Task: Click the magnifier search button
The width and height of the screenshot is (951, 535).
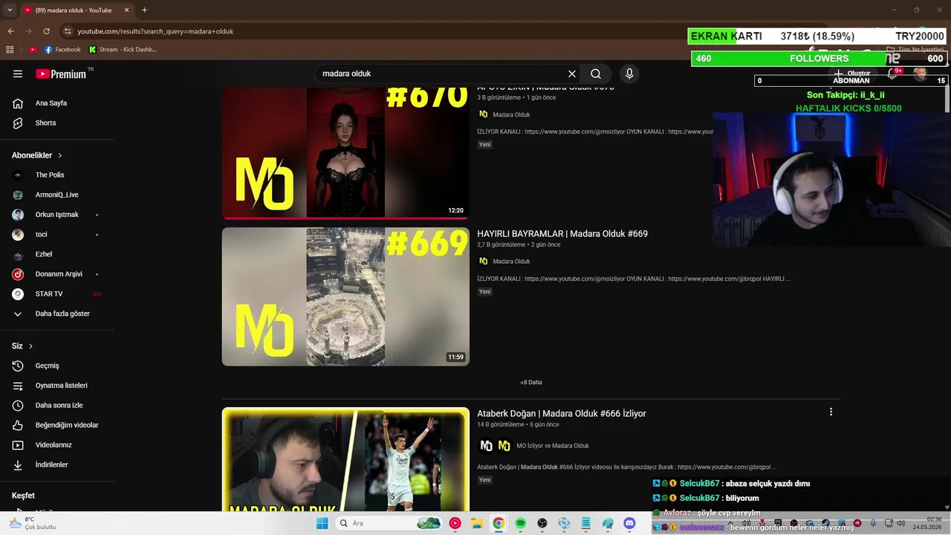Action: click(596, 74)
